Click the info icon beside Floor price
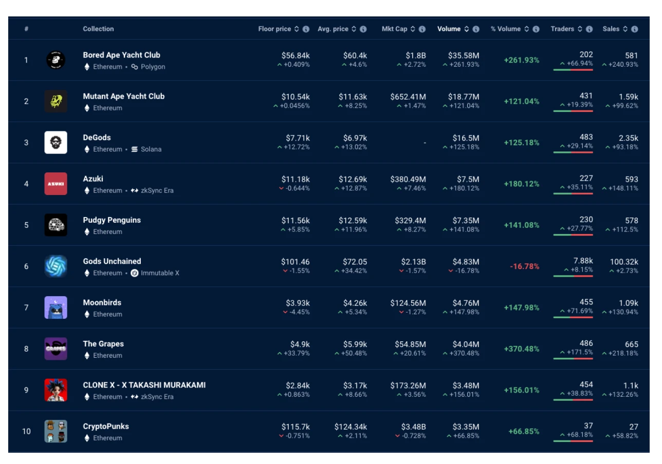 [306, 29]
